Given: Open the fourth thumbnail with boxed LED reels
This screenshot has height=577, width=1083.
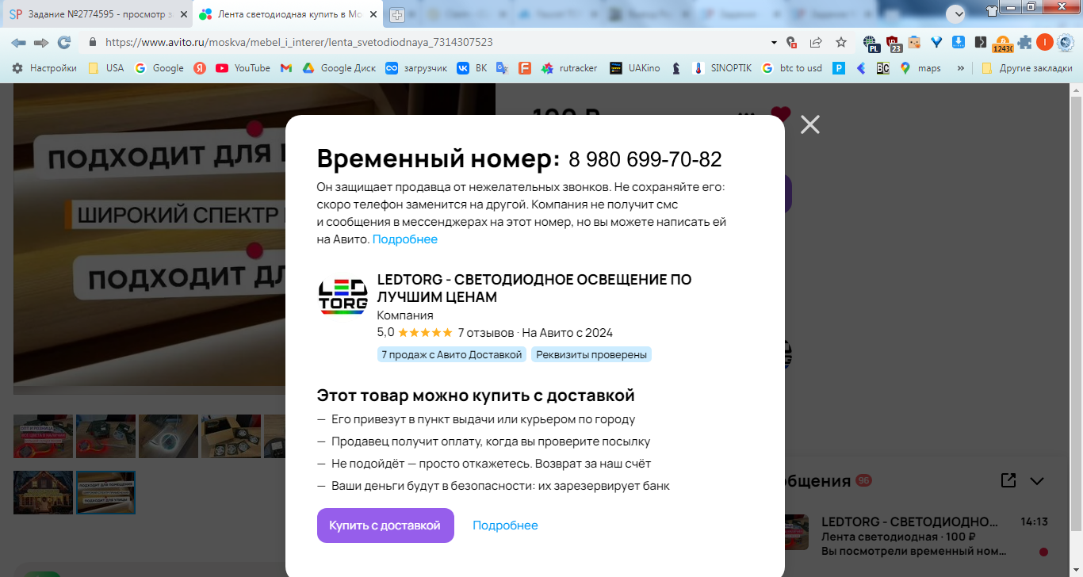Looking at the screenshot, I should tap(231, 436).
